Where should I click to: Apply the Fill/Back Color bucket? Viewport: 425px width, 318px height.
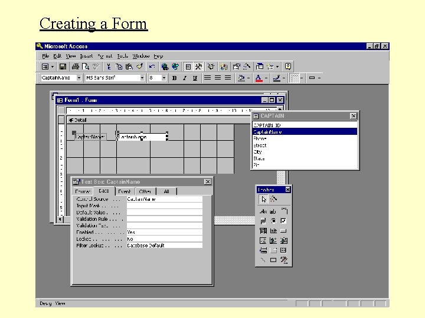[x=241, y=78]
